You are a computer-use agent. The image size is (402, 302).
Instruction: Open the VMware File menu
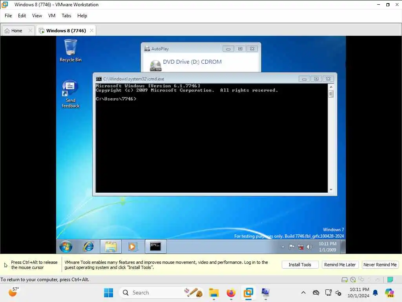(x=8, y=16)
